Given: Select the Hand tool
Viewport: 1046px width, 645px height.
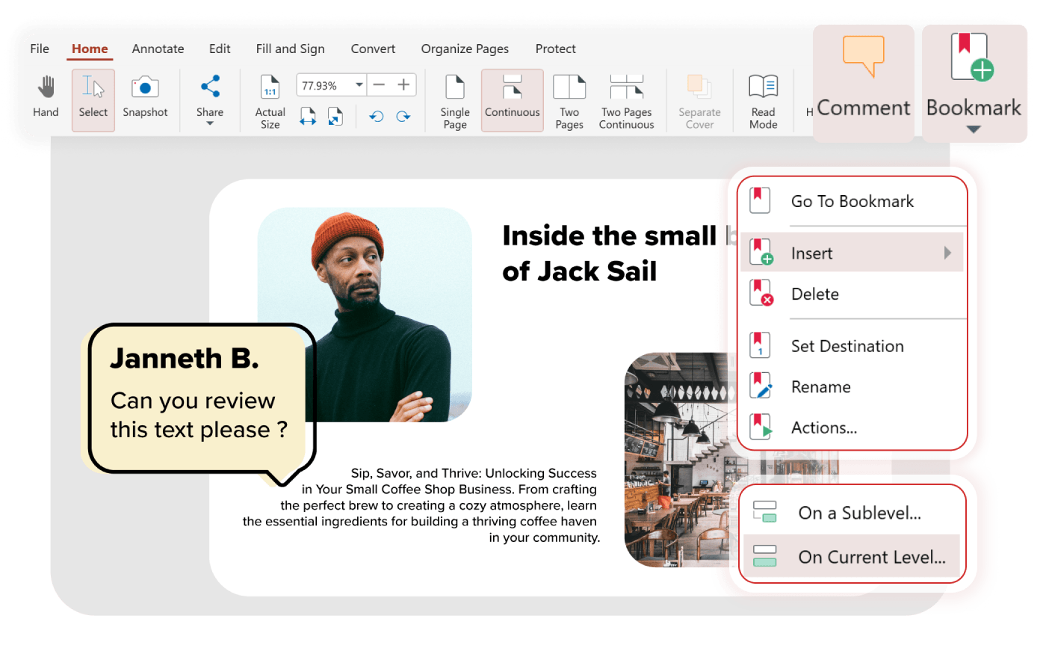Looking at the screenshot, I should point(46,97).
